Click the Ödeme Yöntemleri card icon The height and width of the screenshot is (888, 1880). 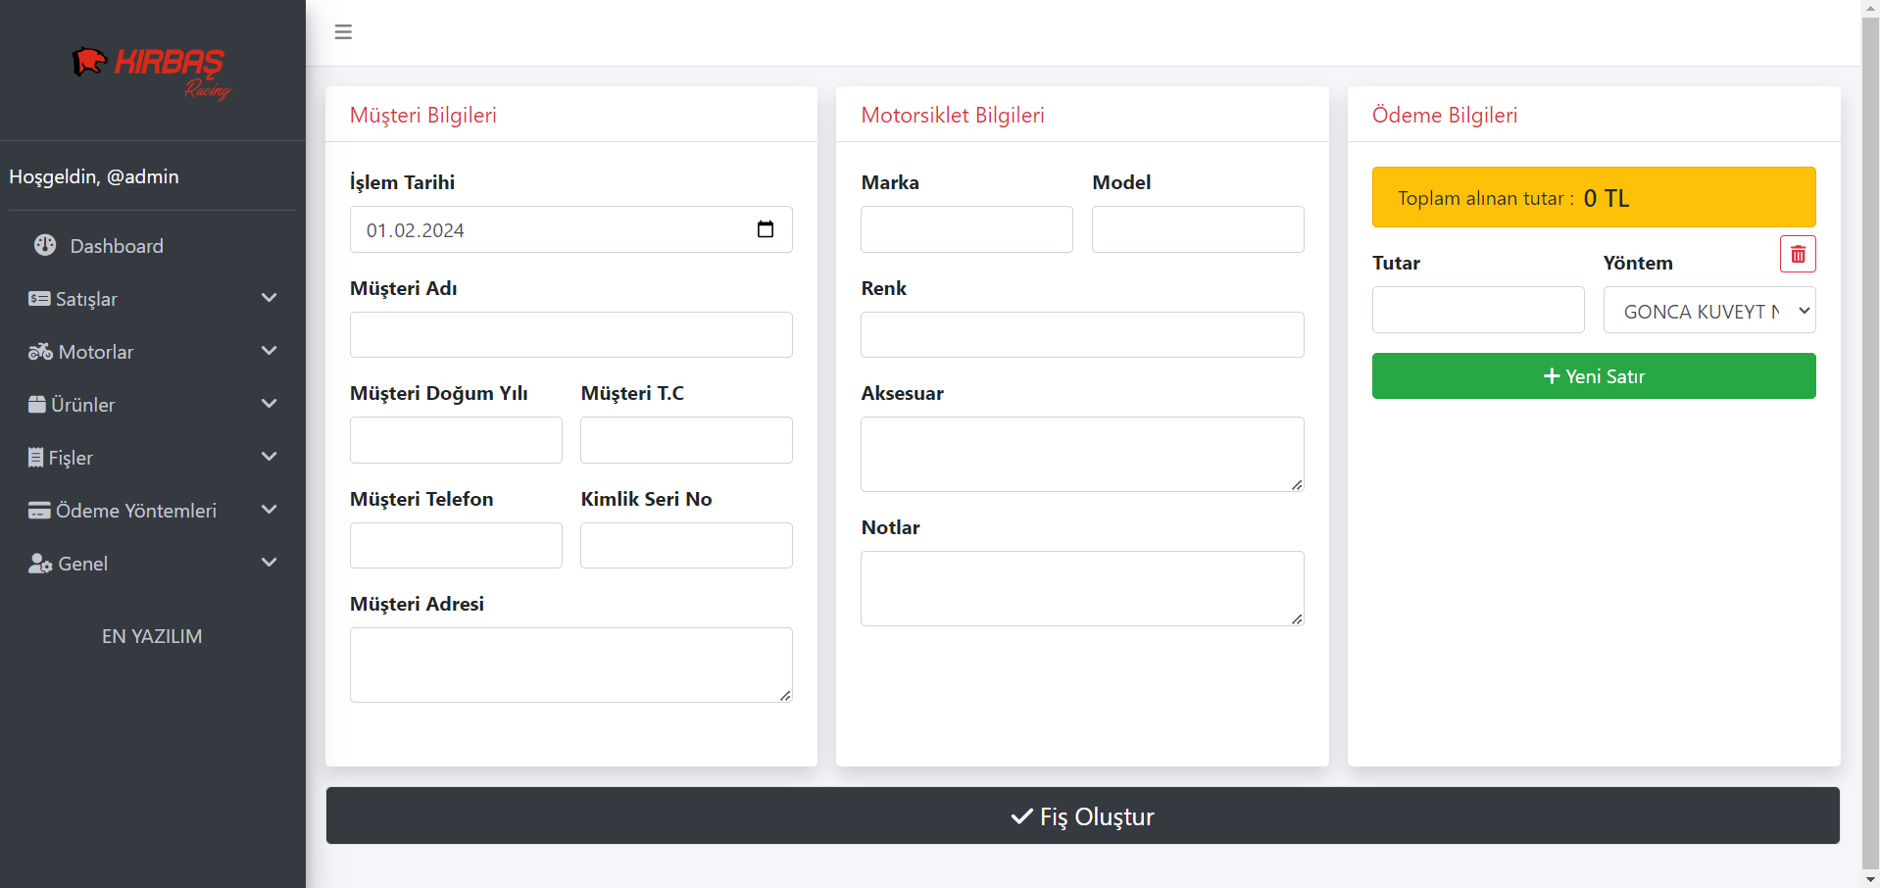39,511
